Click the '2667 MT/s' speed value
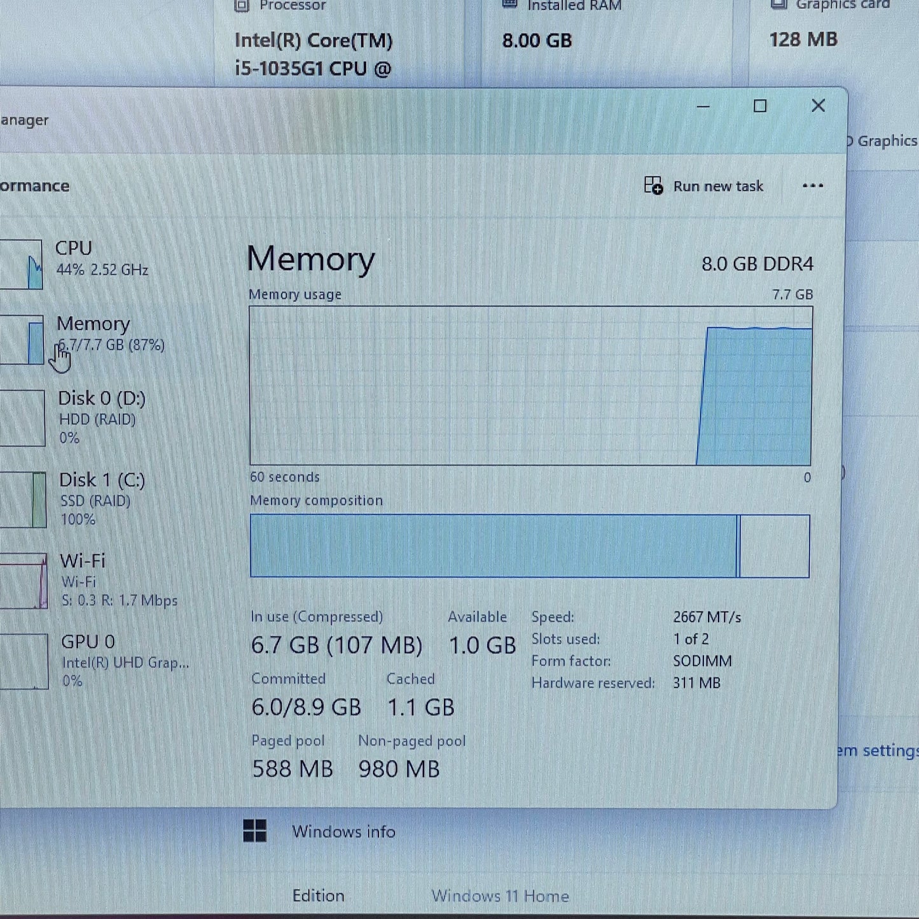Image resolution: width=919 pixels, height=919 pixels. click(707, 618)
